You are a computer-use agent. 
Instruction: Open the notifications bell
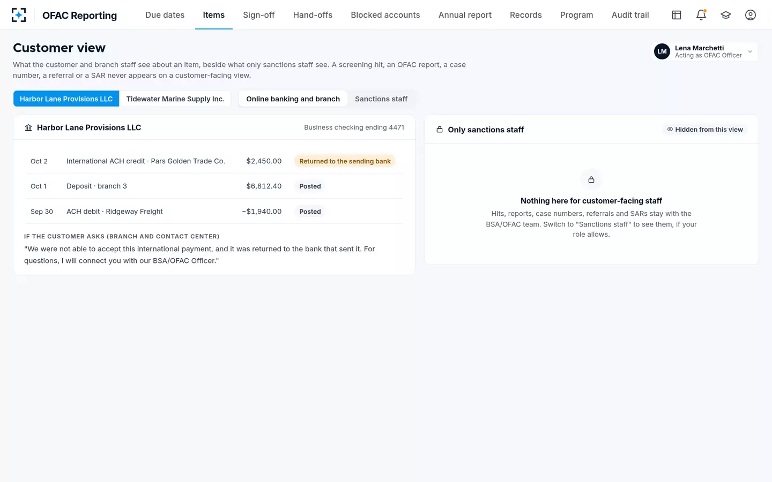point(701,15)
